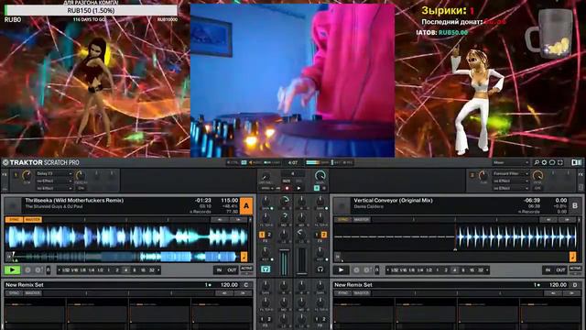Click Deck B channel volume fader
This screenshot has height=330, width=586.
tap(302, 260)
